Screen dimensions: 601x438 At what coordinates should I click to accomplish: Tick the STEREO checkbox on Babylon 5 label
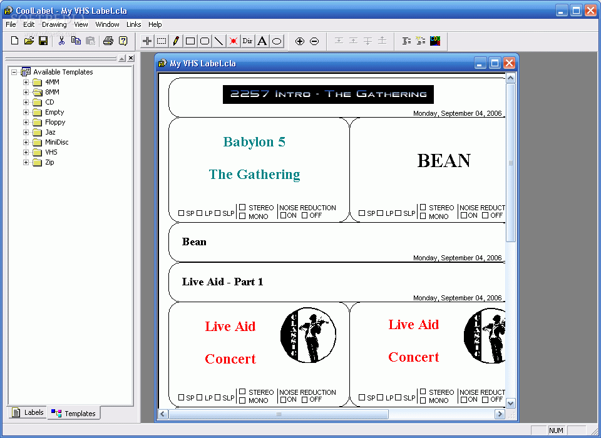pyautogui.click(x=242, y=207)
